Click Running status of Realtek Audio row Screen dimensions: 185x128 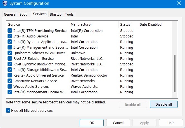coord(127,75)
